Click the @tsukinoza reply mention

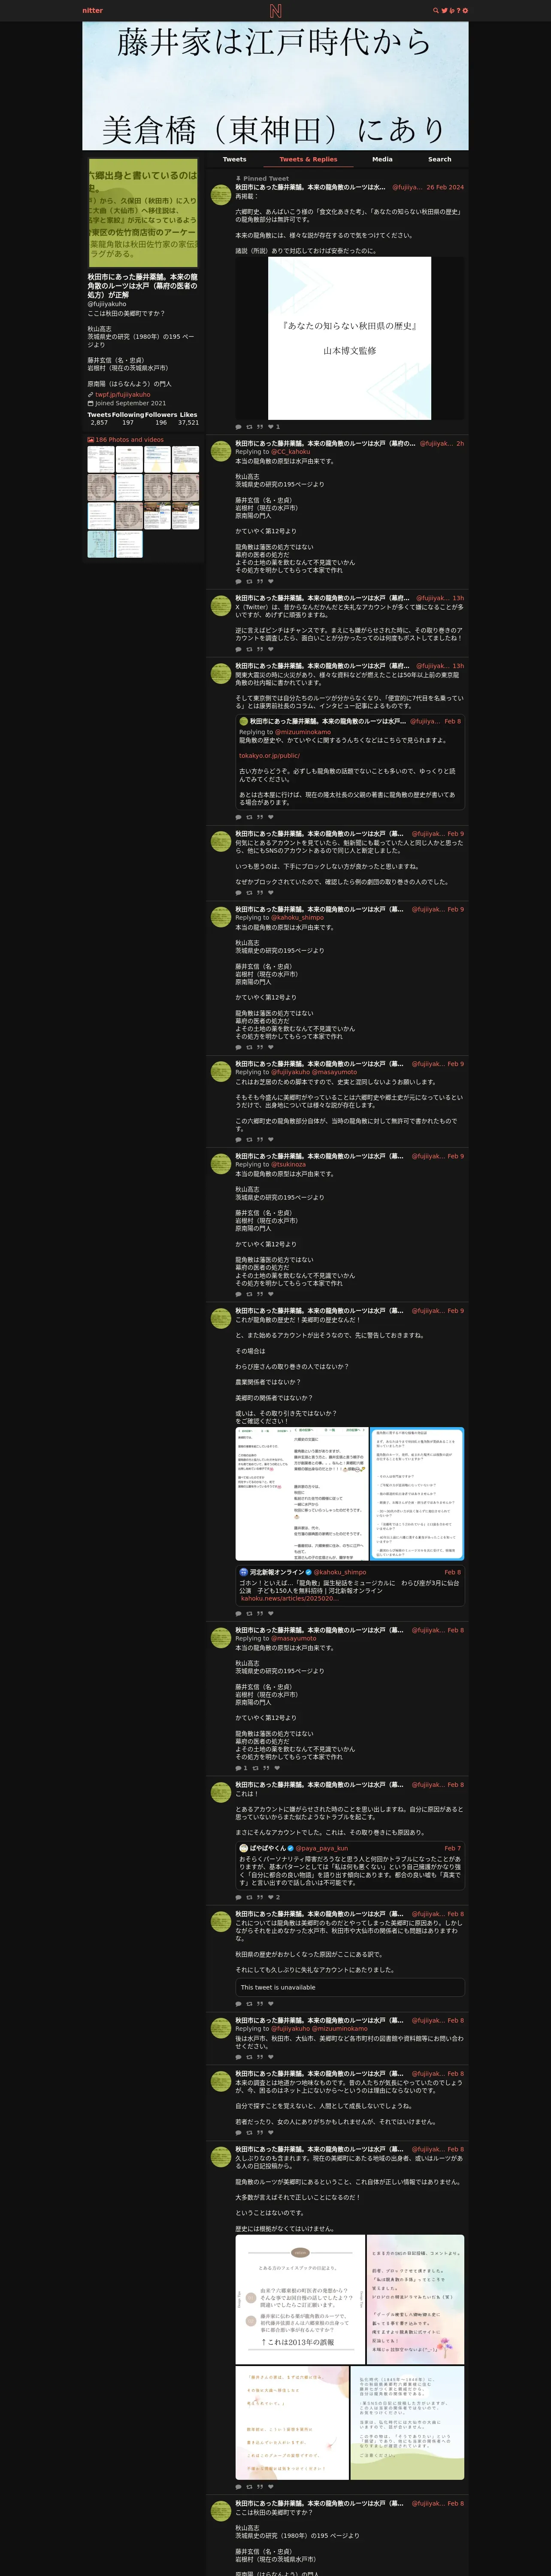tap(289, 1164)
